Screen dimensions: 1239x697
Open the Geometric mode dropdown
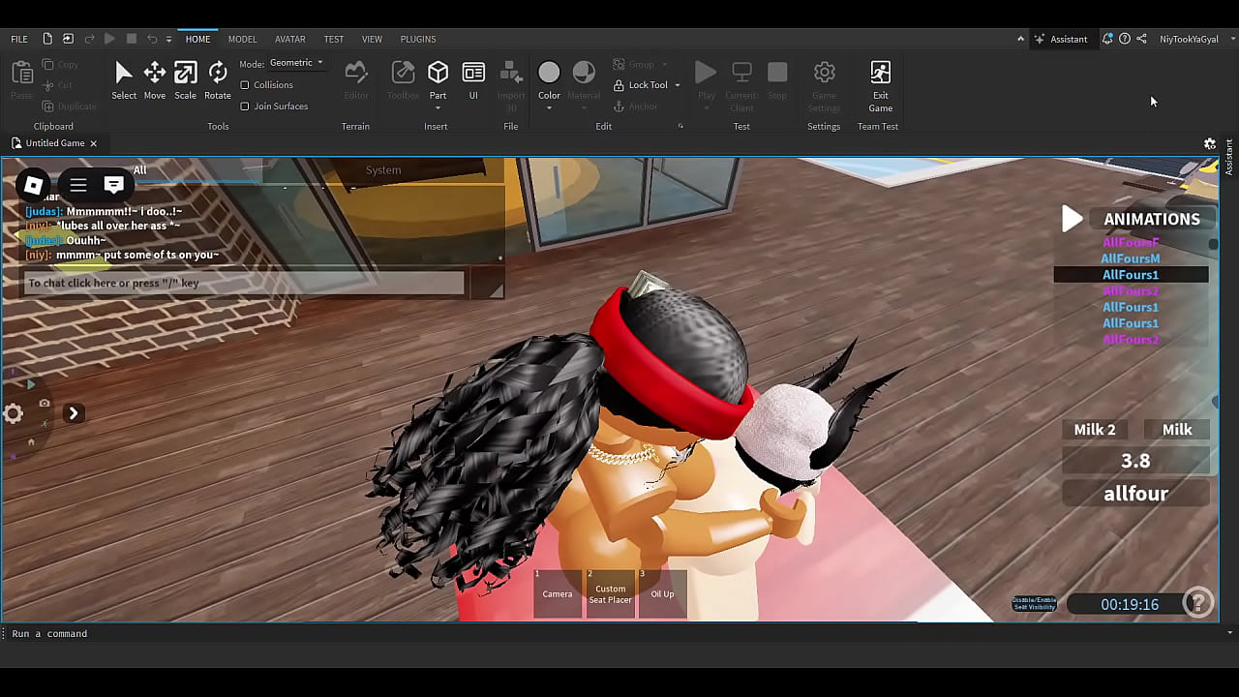296,62
